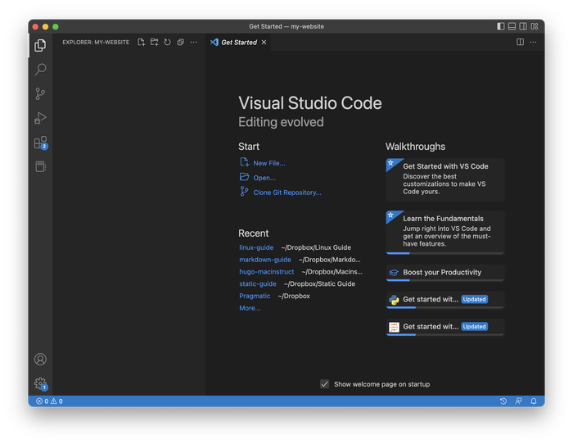Open notifications bell in status bar

534,401
